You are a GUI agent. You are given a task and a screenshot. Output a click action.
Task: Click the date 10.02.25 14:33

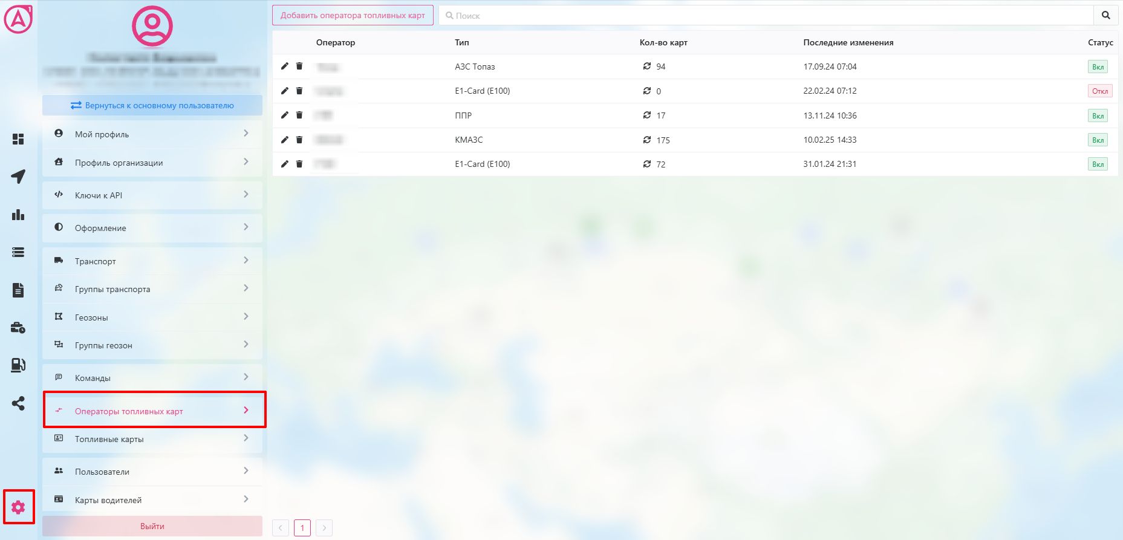830,140
